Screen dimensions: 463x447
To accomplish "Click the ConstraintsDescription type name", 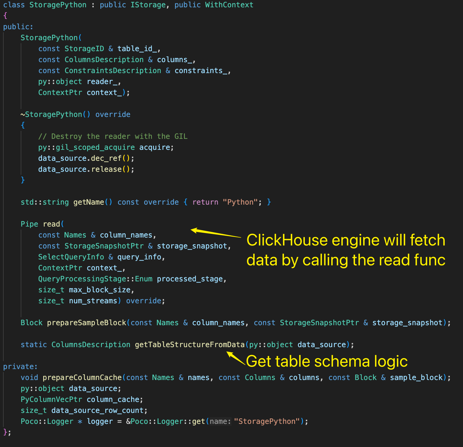I will click(x=113, y=70).
